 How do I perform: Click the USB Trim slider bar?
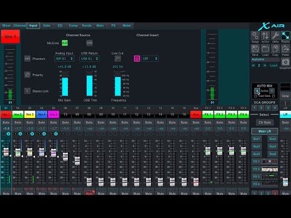[90, 84]
